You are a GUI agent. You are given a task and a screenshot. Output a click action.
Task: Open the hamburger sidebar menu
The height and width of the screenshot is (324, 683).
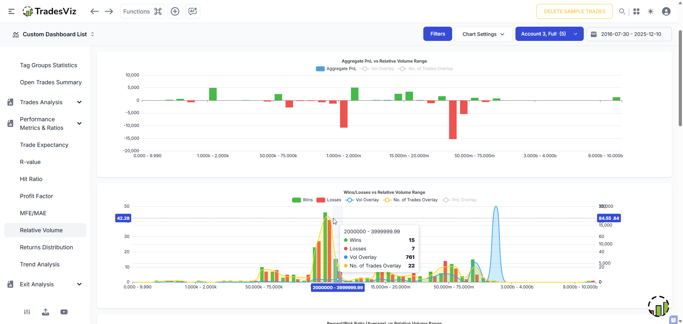coord(11,11)
